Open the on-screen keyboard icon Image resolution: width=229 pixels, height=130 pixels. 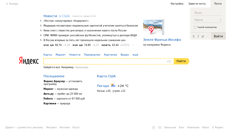(169, 61)
